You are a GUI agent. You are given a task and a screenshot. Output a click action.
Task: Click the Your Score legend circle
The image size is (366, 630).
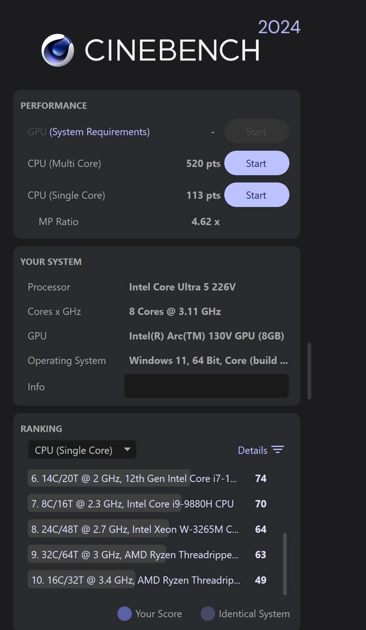125,614
